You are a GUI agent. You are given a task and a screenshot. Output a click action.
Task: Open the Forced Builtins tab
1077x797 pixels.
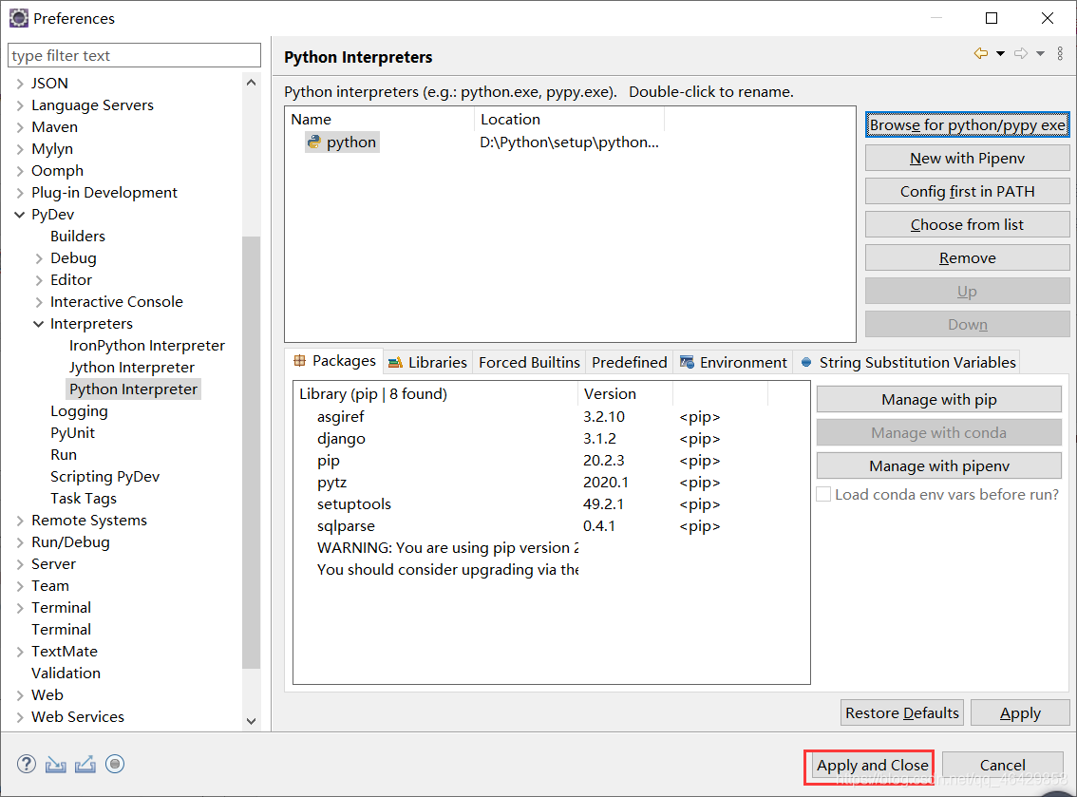coord(529,362)
